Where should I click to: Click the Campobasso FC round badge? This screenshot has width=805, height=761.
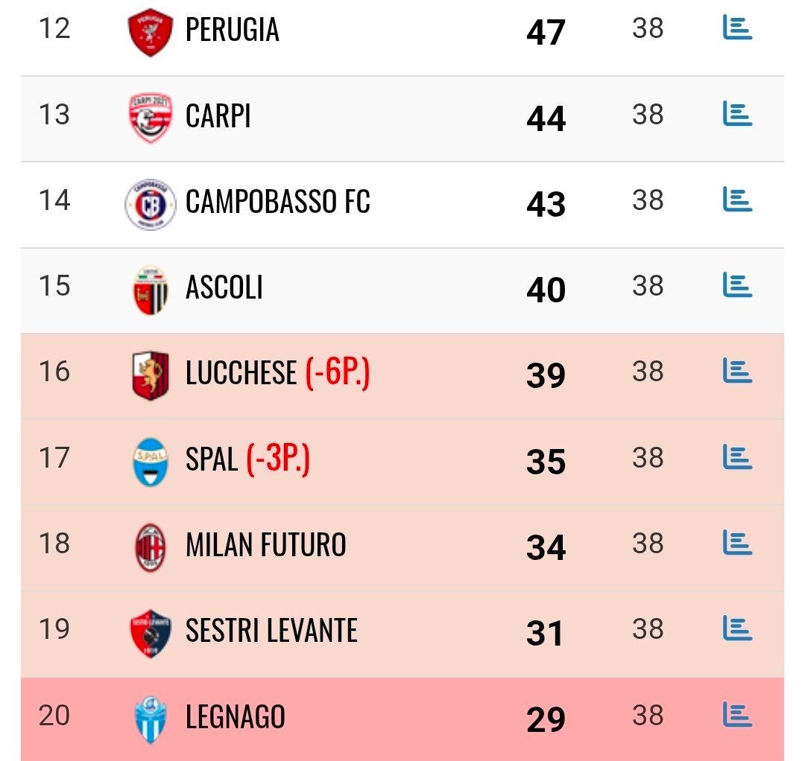click(x=151, y=203)
